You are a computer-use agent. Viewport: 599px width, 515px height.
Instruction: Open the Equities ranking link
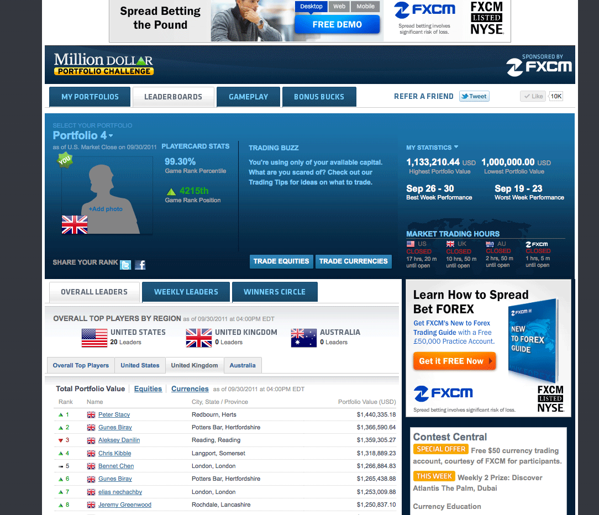coord(148,389)
